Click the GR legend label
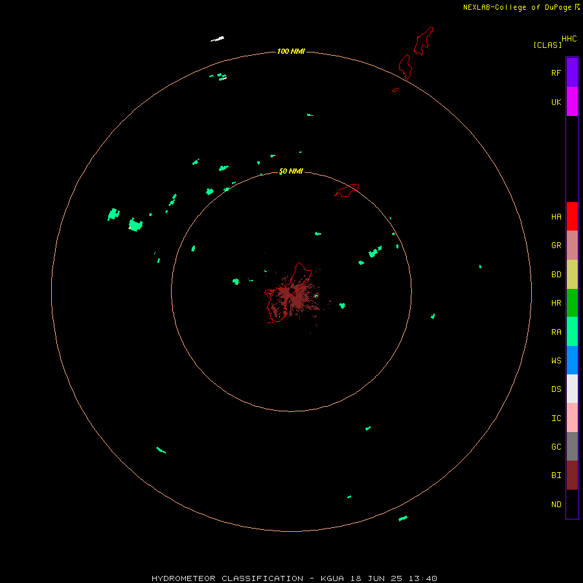 (x=556, y=246)
